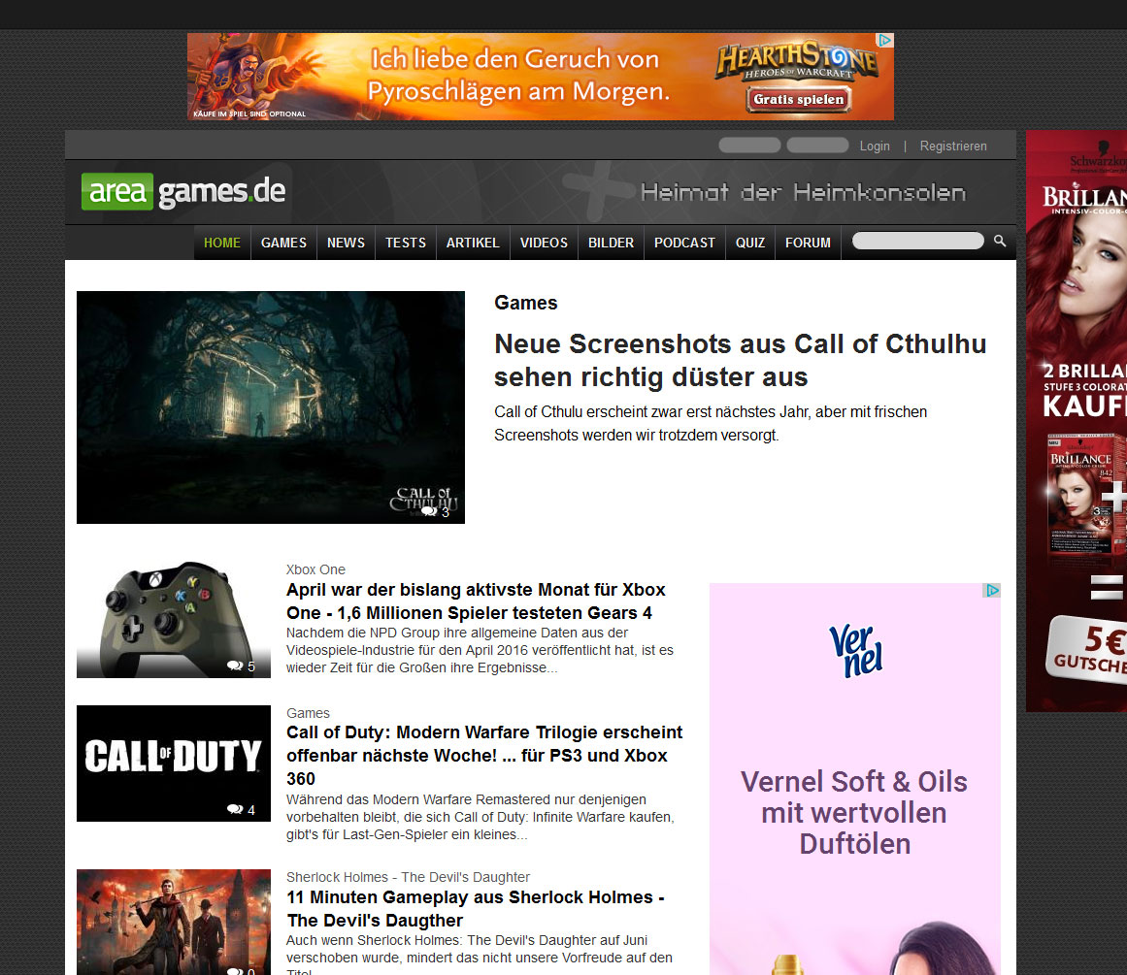Click excerpt text Nachdem die NPD Group

tap(480, 650)
